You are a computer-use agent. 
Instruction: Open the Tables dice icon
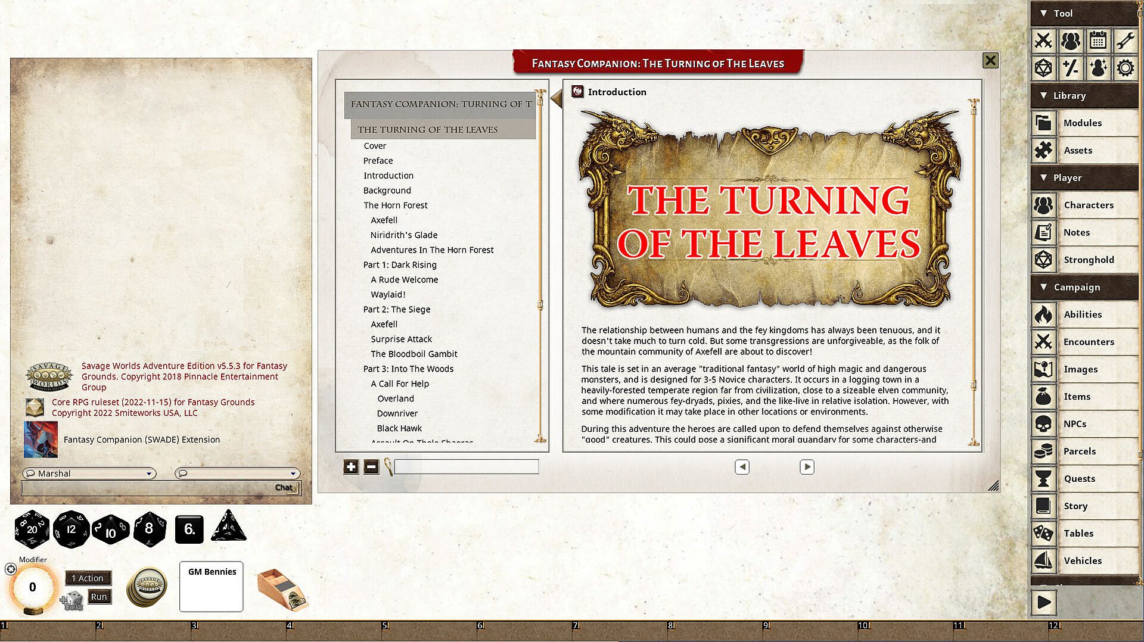click(1043, 534)
